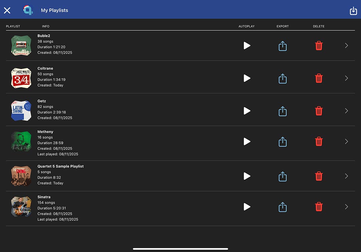Export the Getz playlist
The width and height of the screenshot is (361, 252).
point(282,111)
